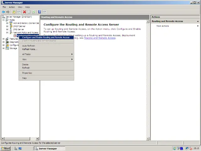The image size is (201, 151).
Task: Click the DNS Server role icon
Action: 11,29
